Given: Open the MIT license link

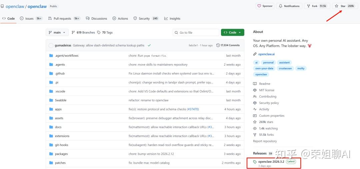Looking at the screenshot, I should pyautogui.click(x=267, y=90).
